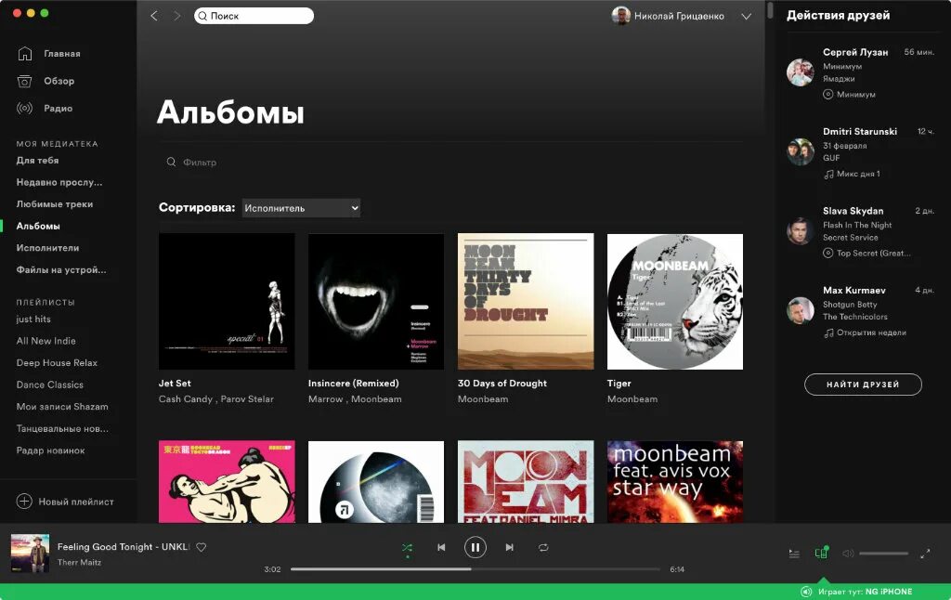Screen dimensions: 951x600
Task: Open Любимые треки
Action: coord(55,203)
